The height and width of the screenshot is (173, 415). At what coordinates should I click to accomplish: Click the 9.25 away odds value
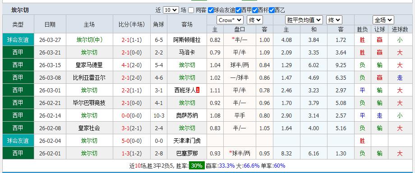click(x=341, y=65)
